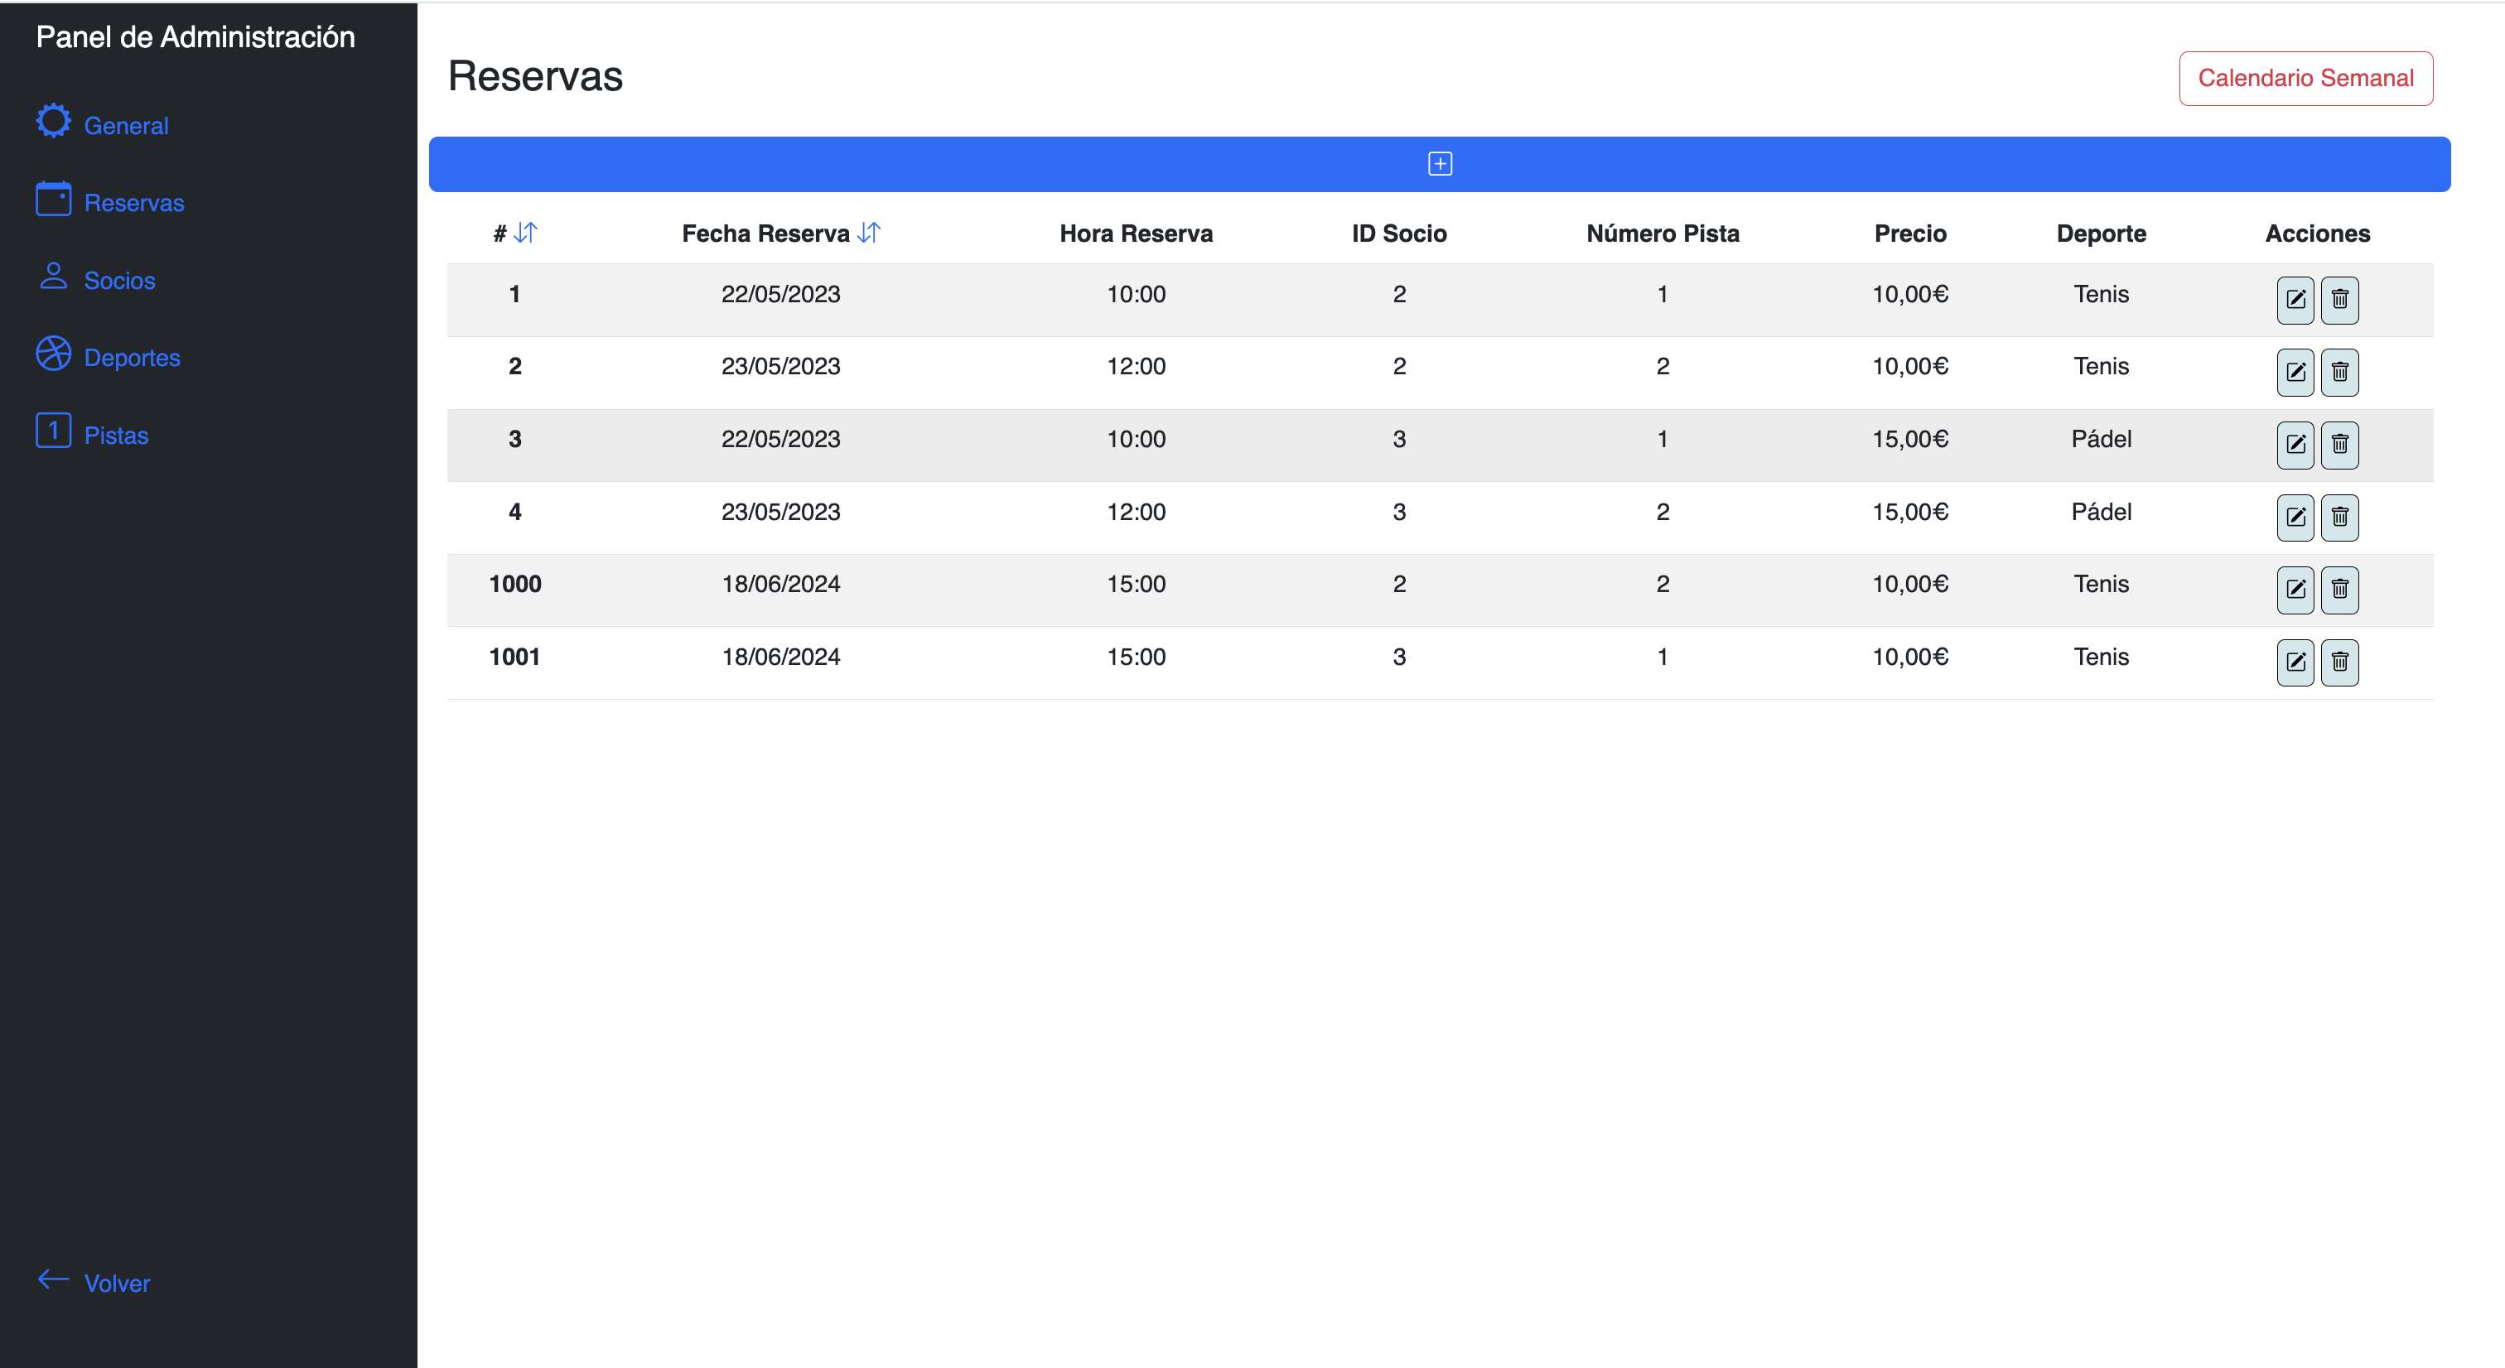Select date 18/06/2024 in row 1000
Viewport: 2505px width, 1368px height.
click(x=781, y=583)
